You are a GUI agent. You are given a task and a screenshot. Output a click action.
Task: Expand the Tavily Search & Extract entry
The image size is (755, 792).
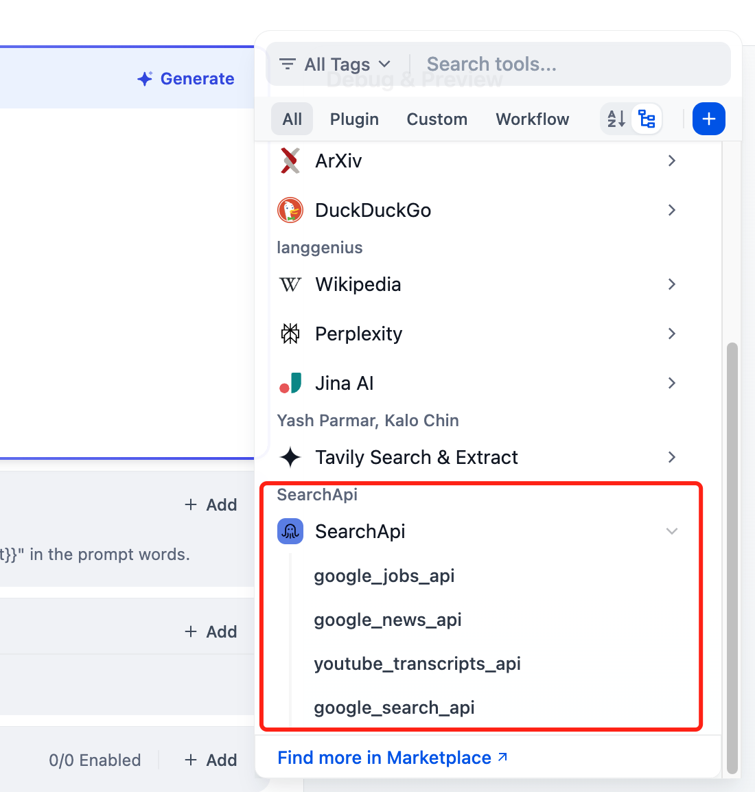click(x=671, y=457)
